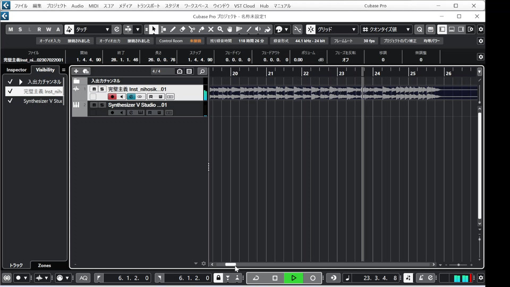
Task: Click the Apply Quantize Q icon
Action: [420, 29]
